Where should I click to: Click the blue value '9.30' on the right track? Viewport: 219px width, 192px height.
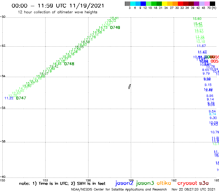tap(213, 118)
